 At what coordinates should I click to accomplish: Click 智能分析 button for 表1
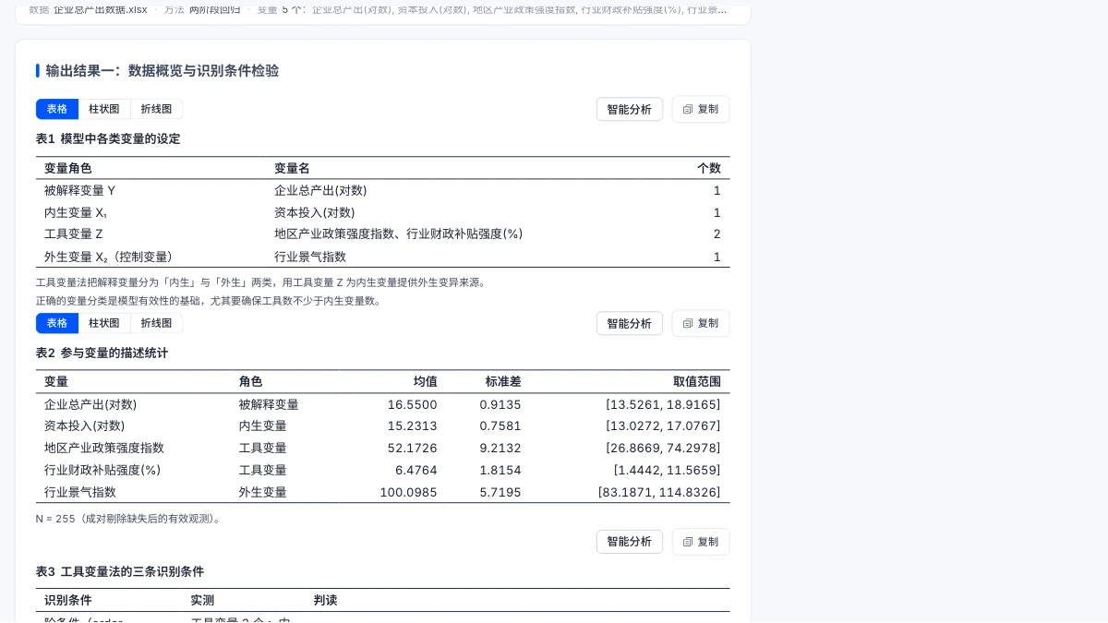(630, 109)
